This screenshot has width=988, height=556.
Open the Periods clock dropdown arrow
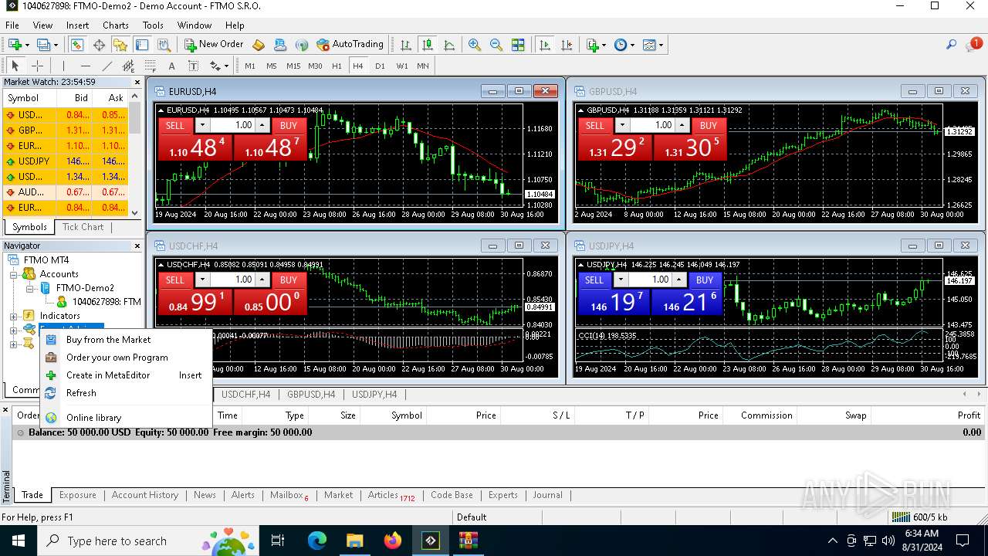632,45
